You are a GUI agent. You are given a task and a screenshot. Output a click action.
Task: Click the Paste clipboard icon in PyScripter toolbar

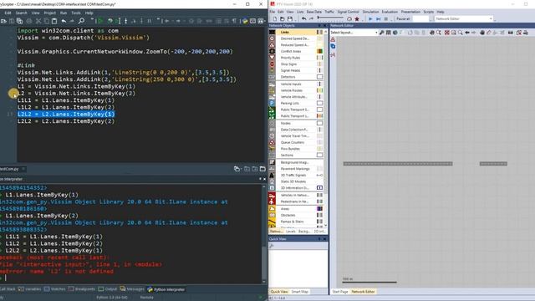(x=54, y=21)
